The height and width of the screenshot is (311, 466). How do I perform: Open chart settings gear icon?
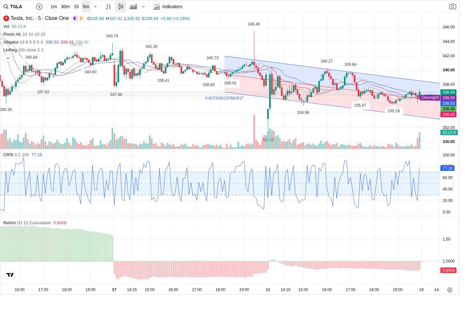coord(450,290)
